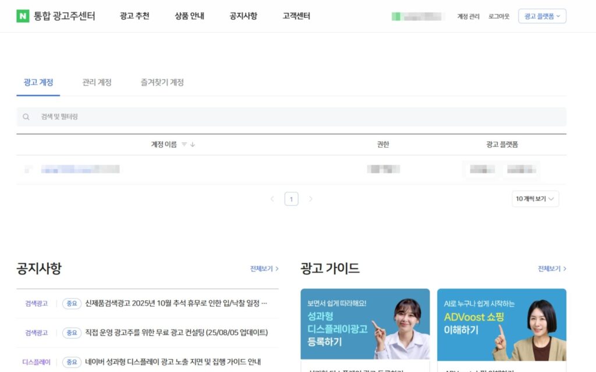Click the green Naver N logo
The width and height of the screenshot is (596, 372).
pyautogui.click(x=23, y=16)
